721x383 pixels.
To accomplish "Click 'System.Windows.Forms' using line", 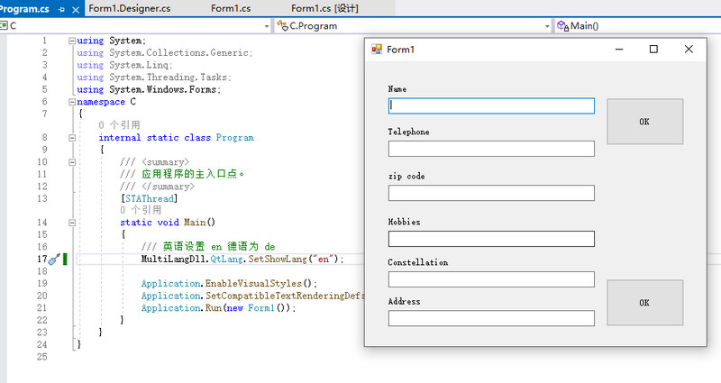I will pyautogui.click(x=165, y=89).
